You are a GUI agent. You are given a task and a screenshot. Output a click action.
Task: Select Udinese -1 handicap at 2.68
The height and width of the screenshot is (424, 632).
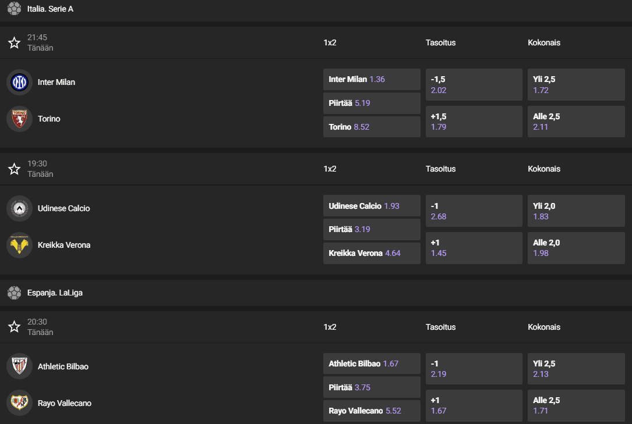pos(474,211)
